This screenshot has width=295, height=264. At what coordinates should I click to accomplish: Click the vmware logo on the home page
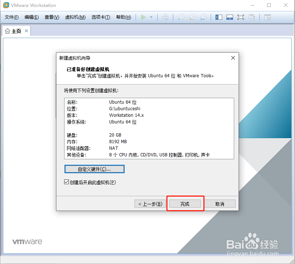(27, 242)
